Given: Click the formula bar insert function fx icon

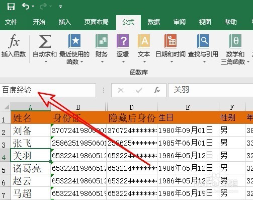Looking at the screenshot, I should (157, 90).
